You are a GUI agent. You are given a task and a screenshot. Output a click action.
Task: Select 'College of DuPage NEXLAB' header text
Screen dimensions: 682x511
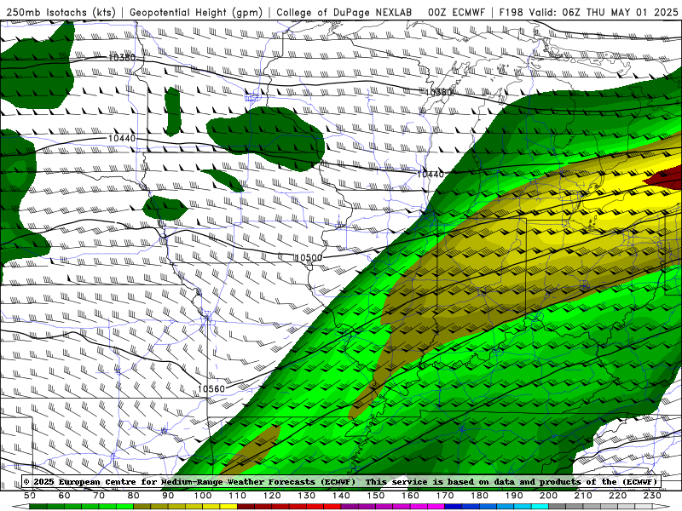pos(344,12)
